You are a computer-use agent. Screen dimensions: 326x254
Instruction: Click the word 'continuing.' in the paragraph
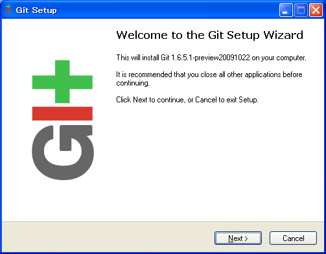tap(133, 83)
